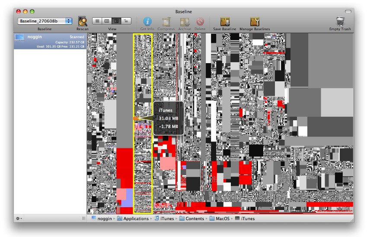This screenshot has height=237, width=367.
Task: Click the Archive toolbar icon
Action: (185, 21)
